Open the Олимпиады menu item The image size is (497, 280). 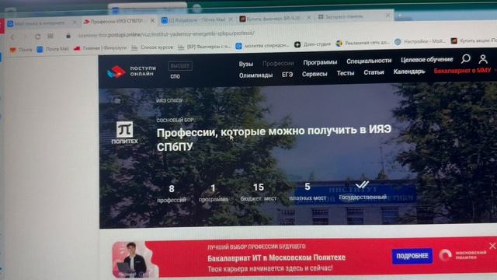(255, 75)
